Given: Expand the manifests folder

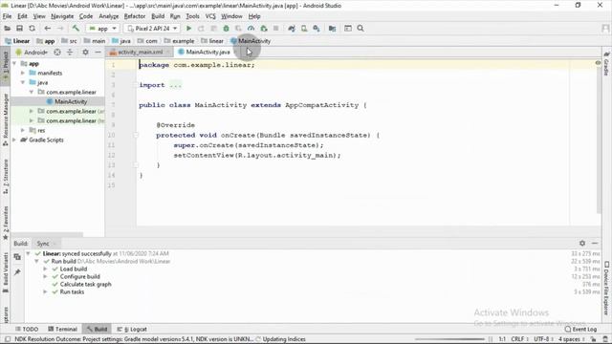Looking at the screenshot, I should point(23,73).
